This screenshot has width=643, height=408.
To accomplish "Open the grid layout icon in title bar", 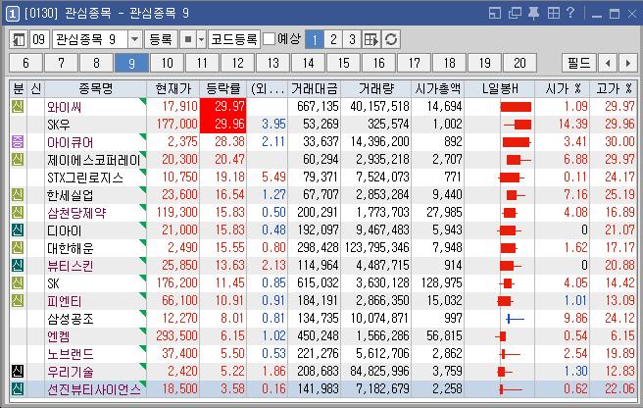I will 553,13.
